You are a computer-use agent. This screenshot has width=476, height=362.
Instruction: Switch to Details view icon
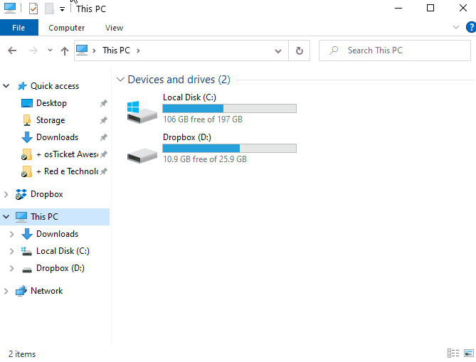coord(453,353)
